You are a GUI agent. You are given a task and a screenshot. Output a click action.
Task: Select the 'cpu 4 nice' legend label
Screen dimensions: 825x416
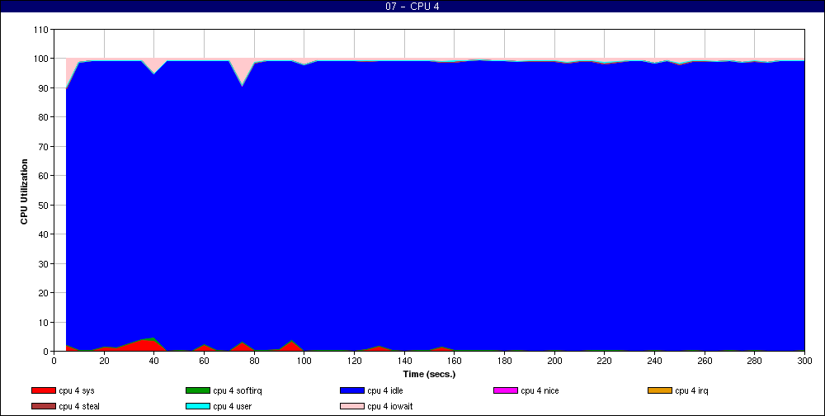click(x=540, y=390)
